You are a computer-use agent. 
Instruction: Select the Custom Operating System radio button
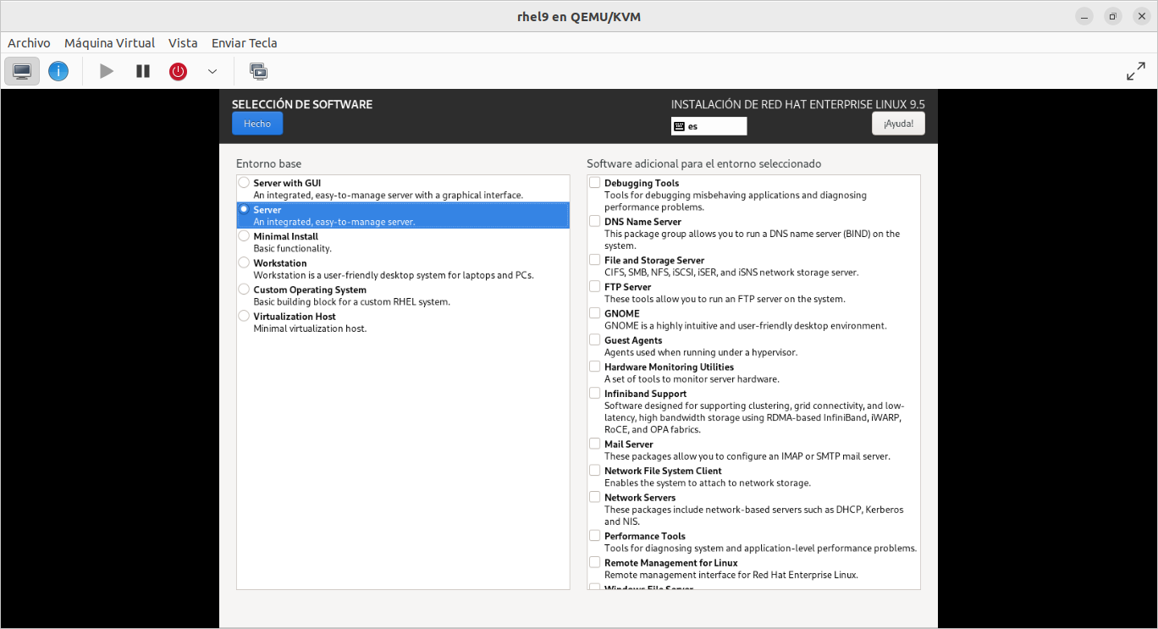point(244,290)
